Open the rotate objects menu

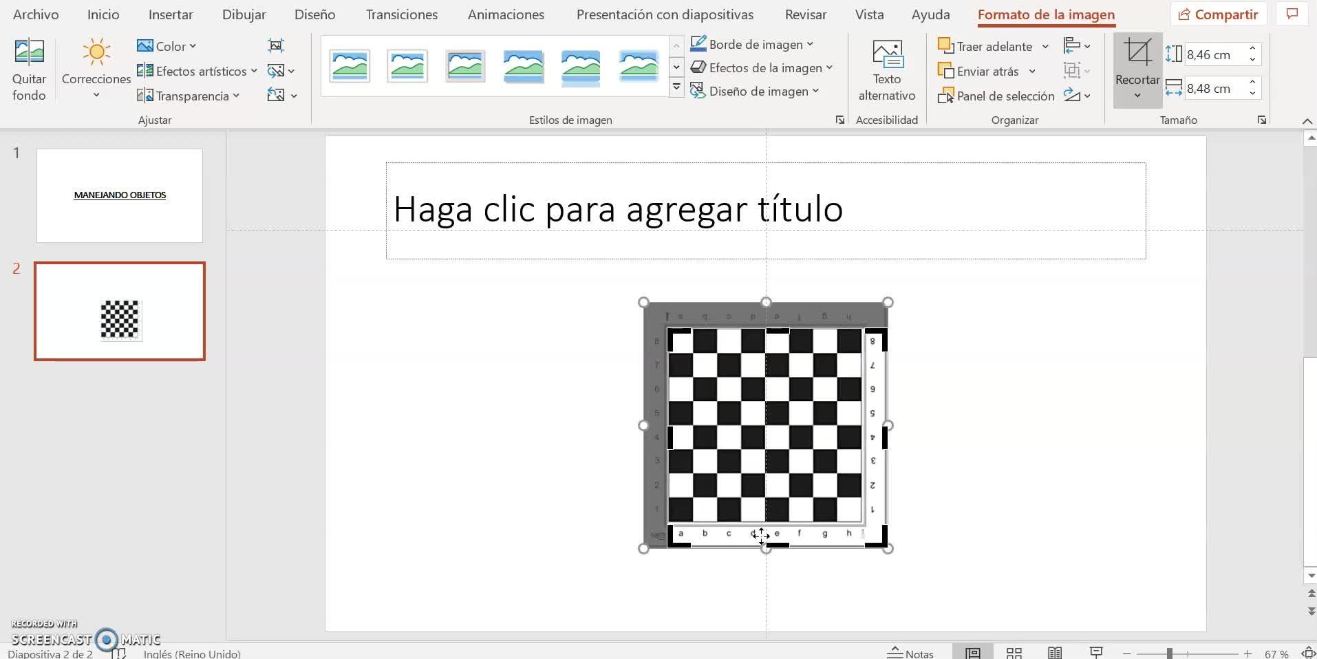pyautogui.click(x=1077, y=96)
